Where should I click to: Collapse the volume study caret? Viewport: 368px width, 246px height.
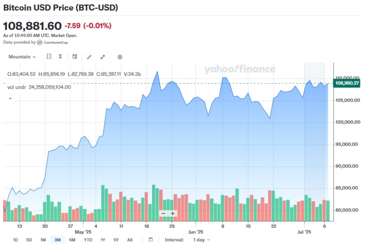coord(10,99)
